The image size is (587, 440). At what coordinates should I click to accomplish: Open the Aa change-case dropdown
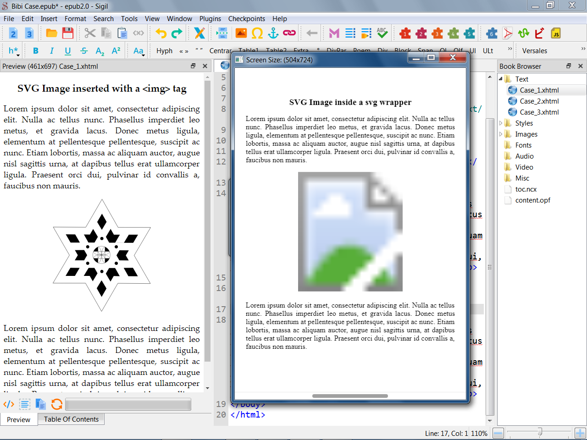[x=139, y=51]
